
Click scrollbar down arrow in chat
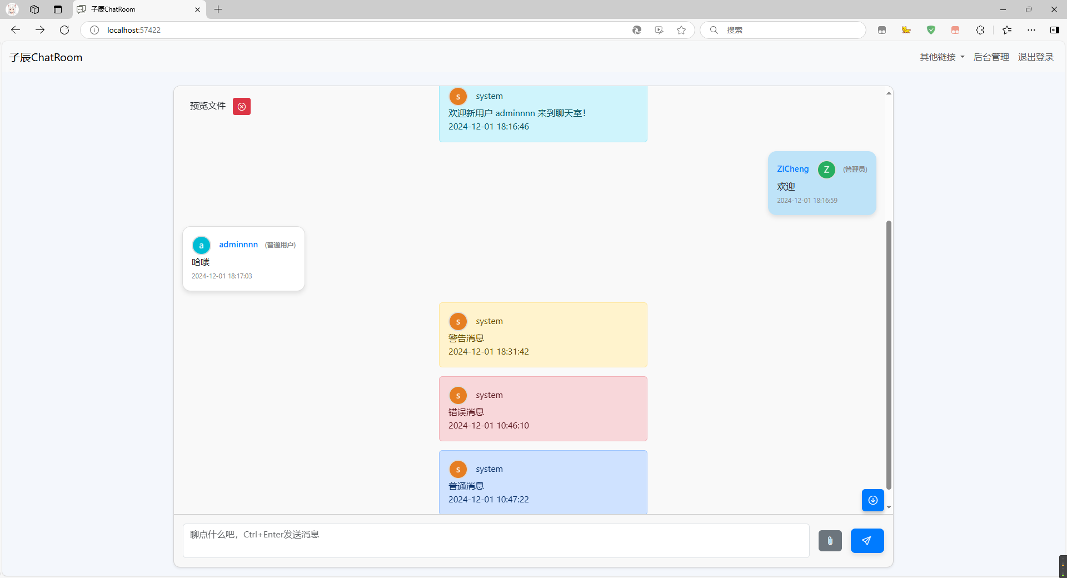889,507
